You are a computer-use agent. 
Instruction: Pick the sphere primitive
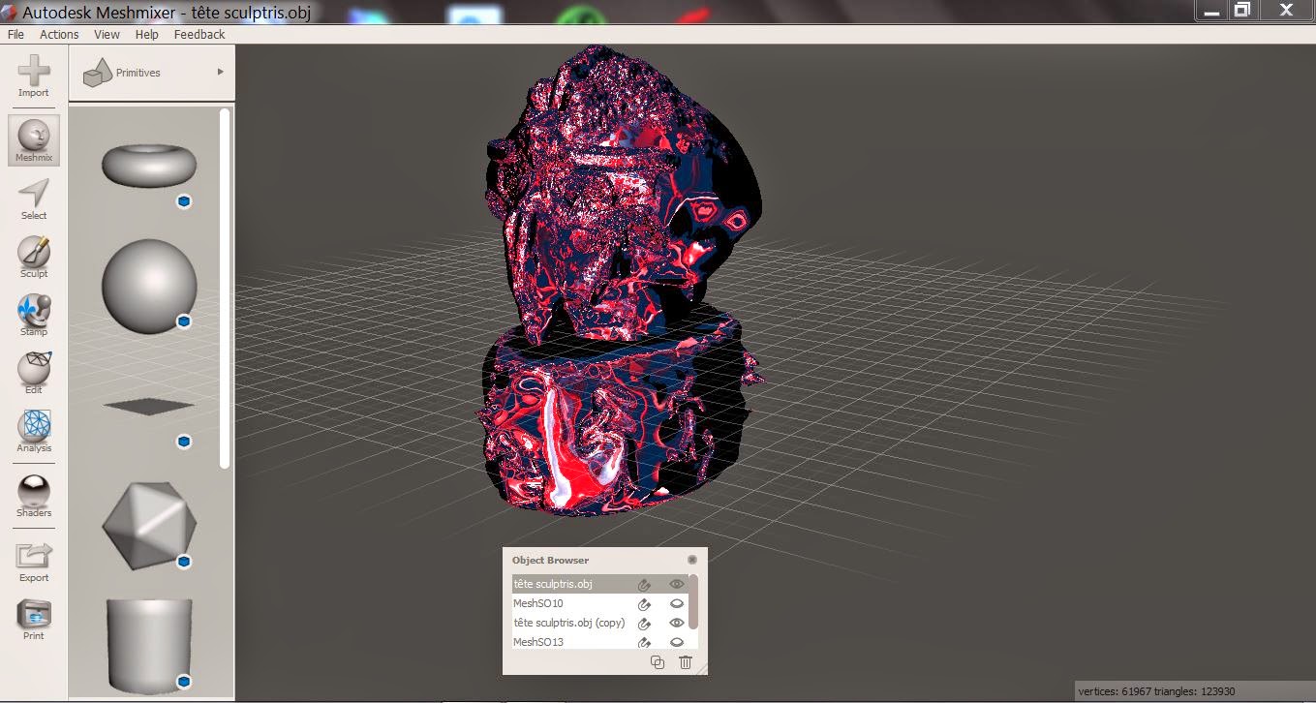pyautogui.click(x=149, y=286)
